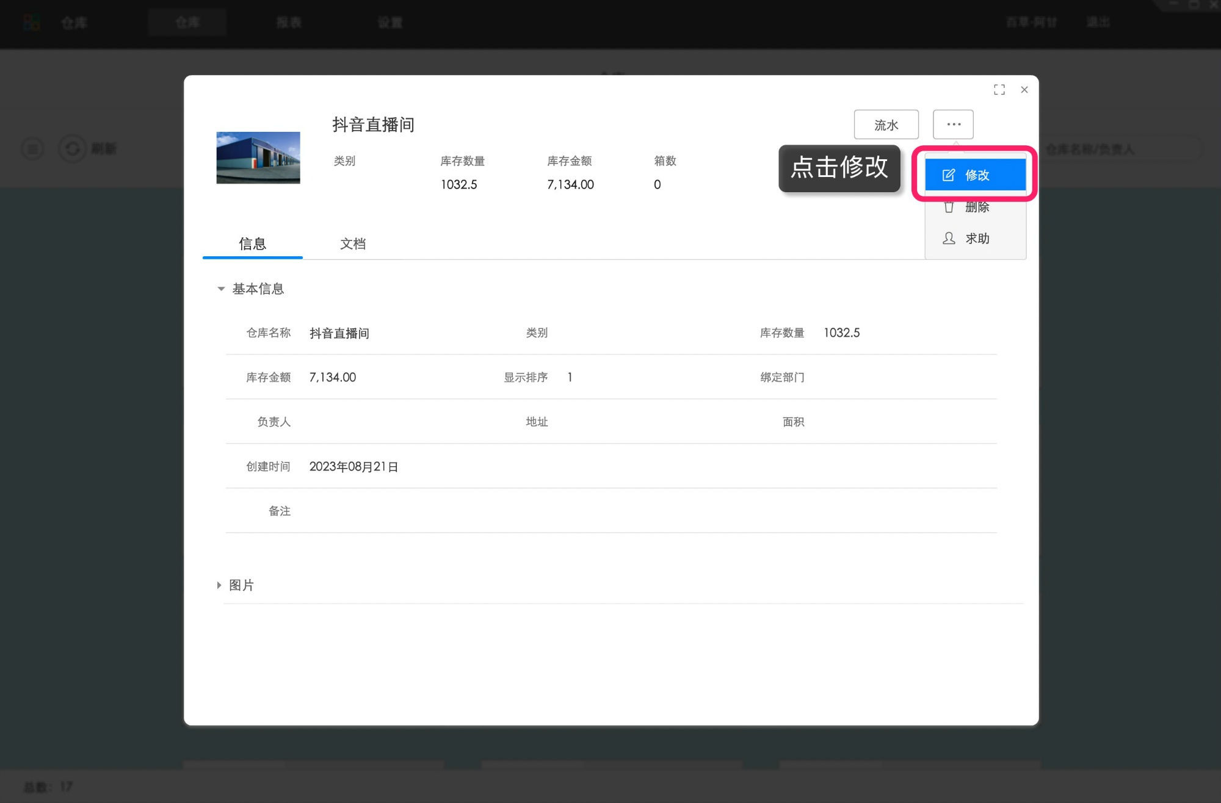Click the dialog title 抖音直播间

(373, 124)
